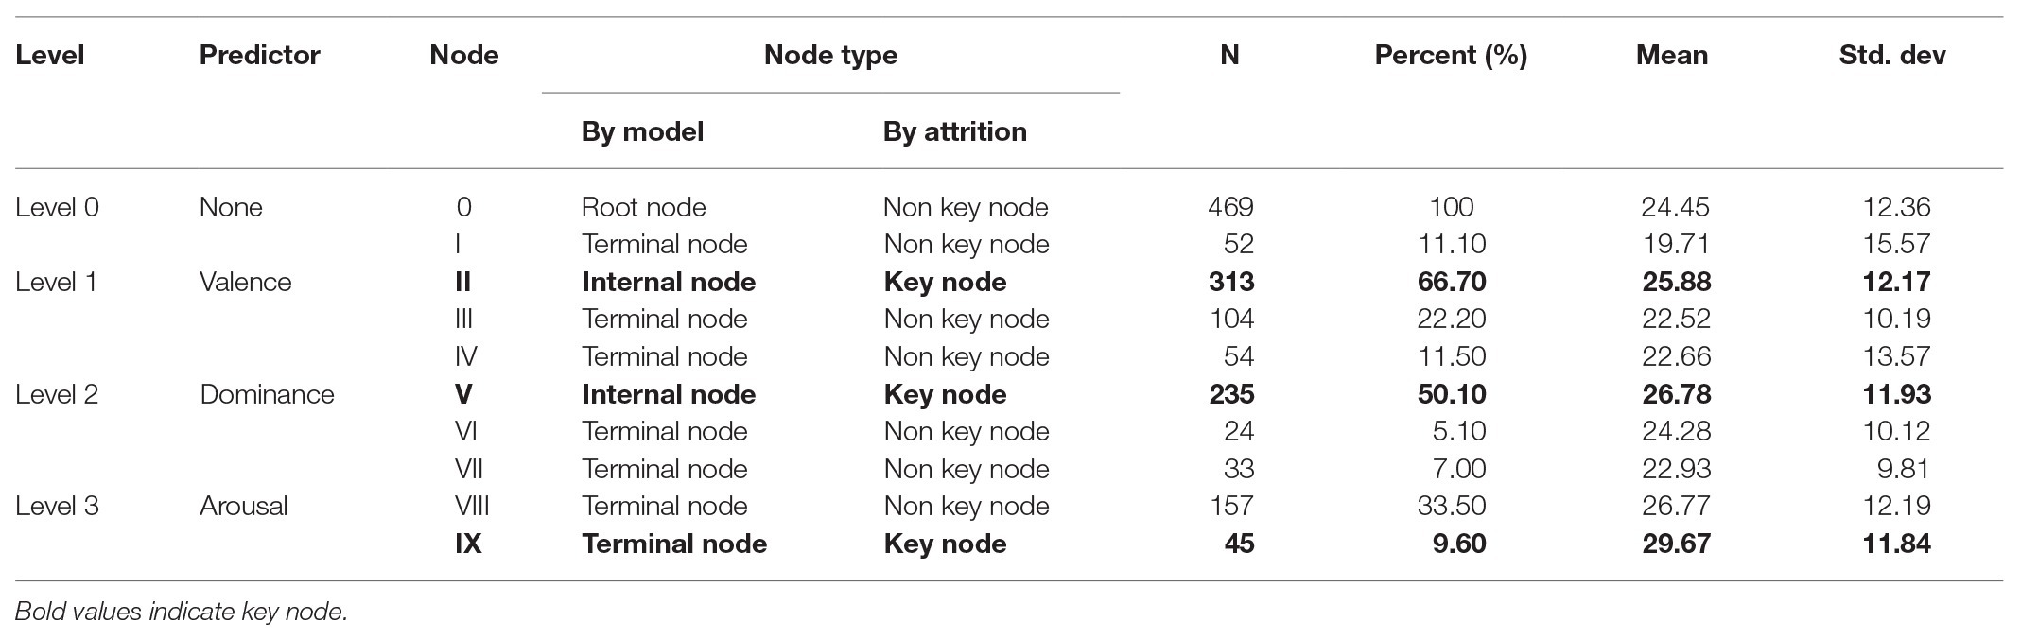Click the Percent (%) column header
The width and height of the screenshot is (2021, 639).
tap(1451, 56)
